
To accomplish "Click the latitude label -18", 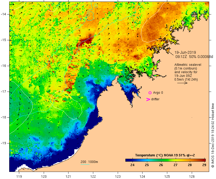I will click(x=3, y=117).
